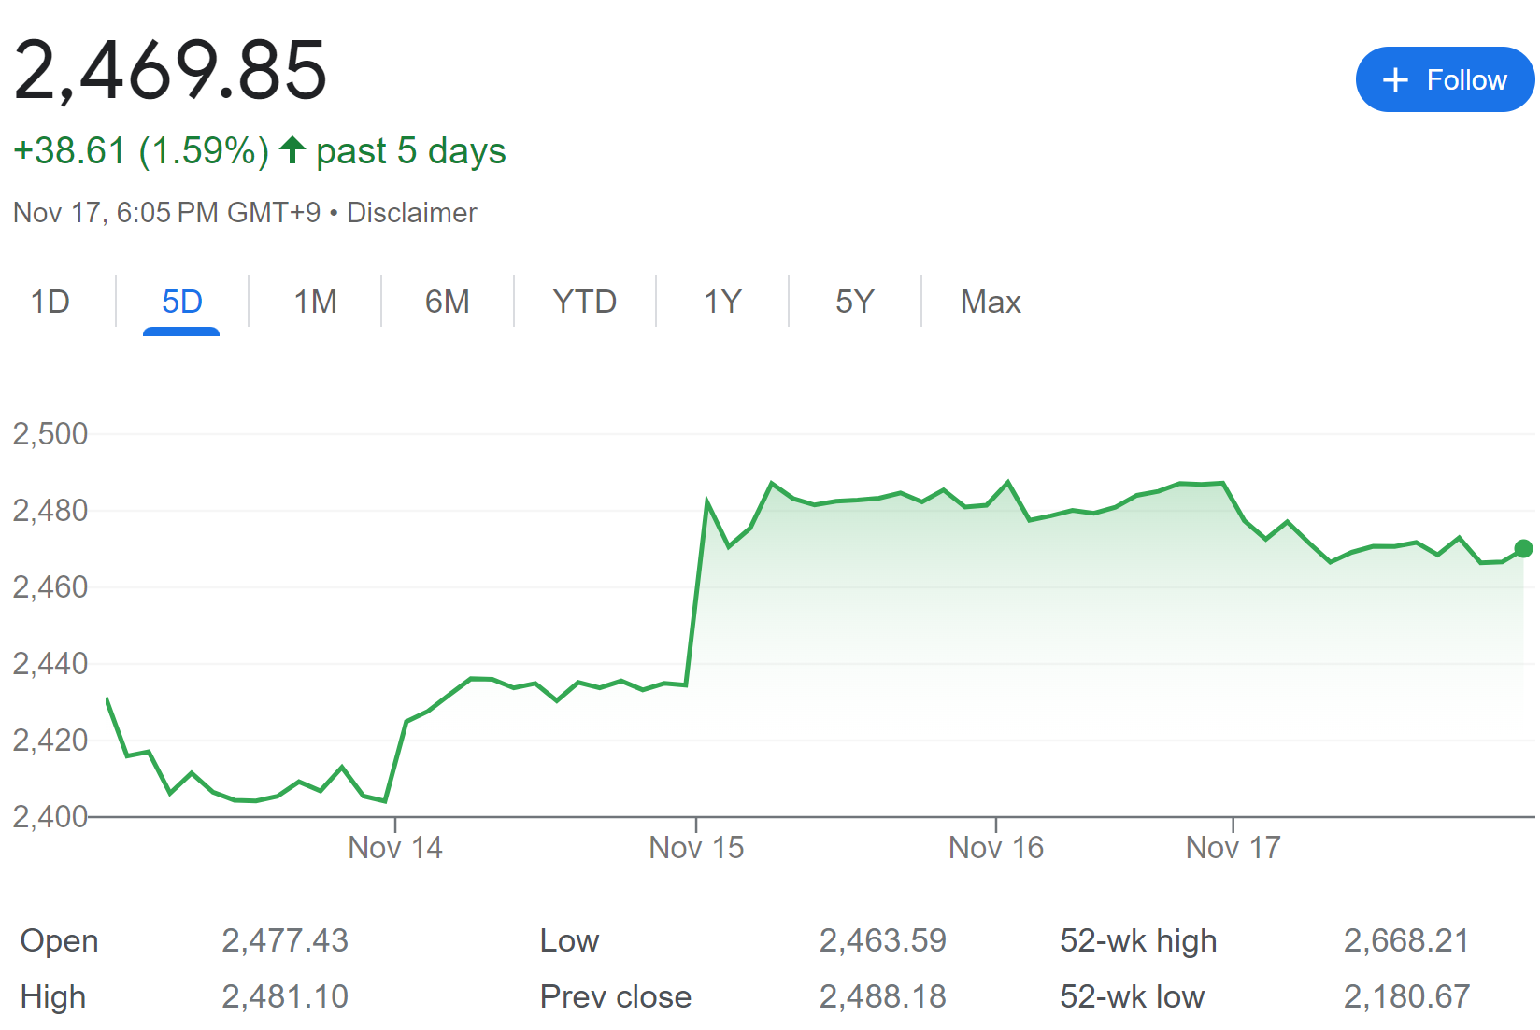The width and height of the screenshot is (1540, 1030).
Task: Click the Prev close value 2,488.18
Action: 882,996
